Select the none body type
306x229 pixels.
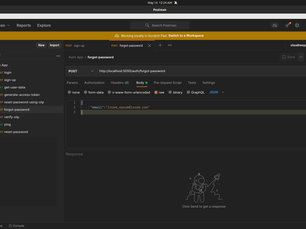[x=73, y=92]
